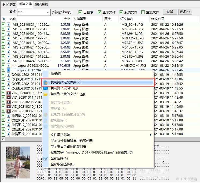Image resolution: width=200 pixels, height=183 pixels.
Task: Click video icon of VID_20210206_2049
Action: tap(9, 102)
